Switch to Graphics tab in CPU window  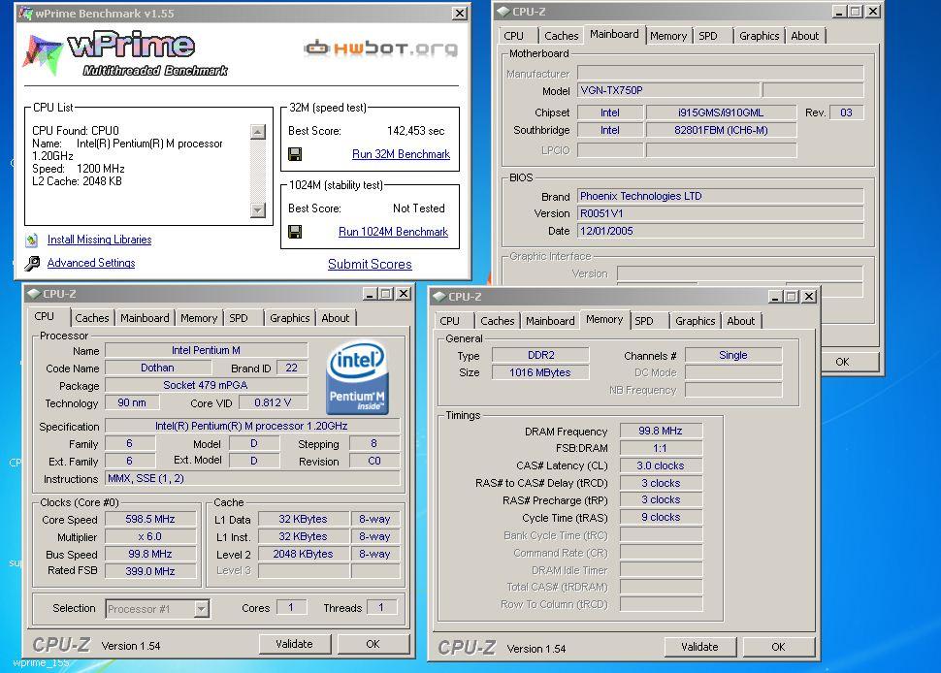pyautogui.click(x=289, y=318)
